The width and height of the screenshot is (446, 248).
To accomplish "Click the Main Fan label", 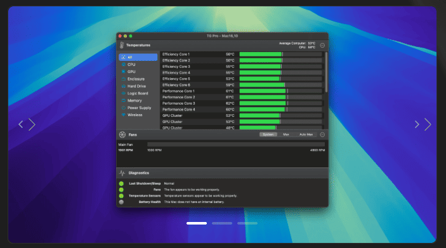I will coord(126,145).
